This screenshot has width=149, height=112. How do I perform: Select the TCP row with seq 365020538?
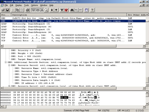(73, 38)
